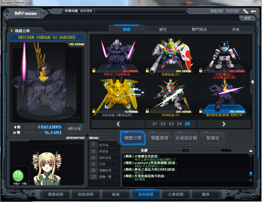This screenshot has width=262, height=202.
Task: Select golden 自由高達 unit thumbnail
Action: pyautogui.click(x=118, y=95)
